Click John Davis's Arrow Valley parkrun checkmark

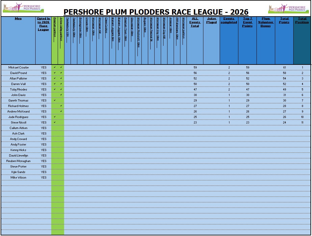point(61,95)
